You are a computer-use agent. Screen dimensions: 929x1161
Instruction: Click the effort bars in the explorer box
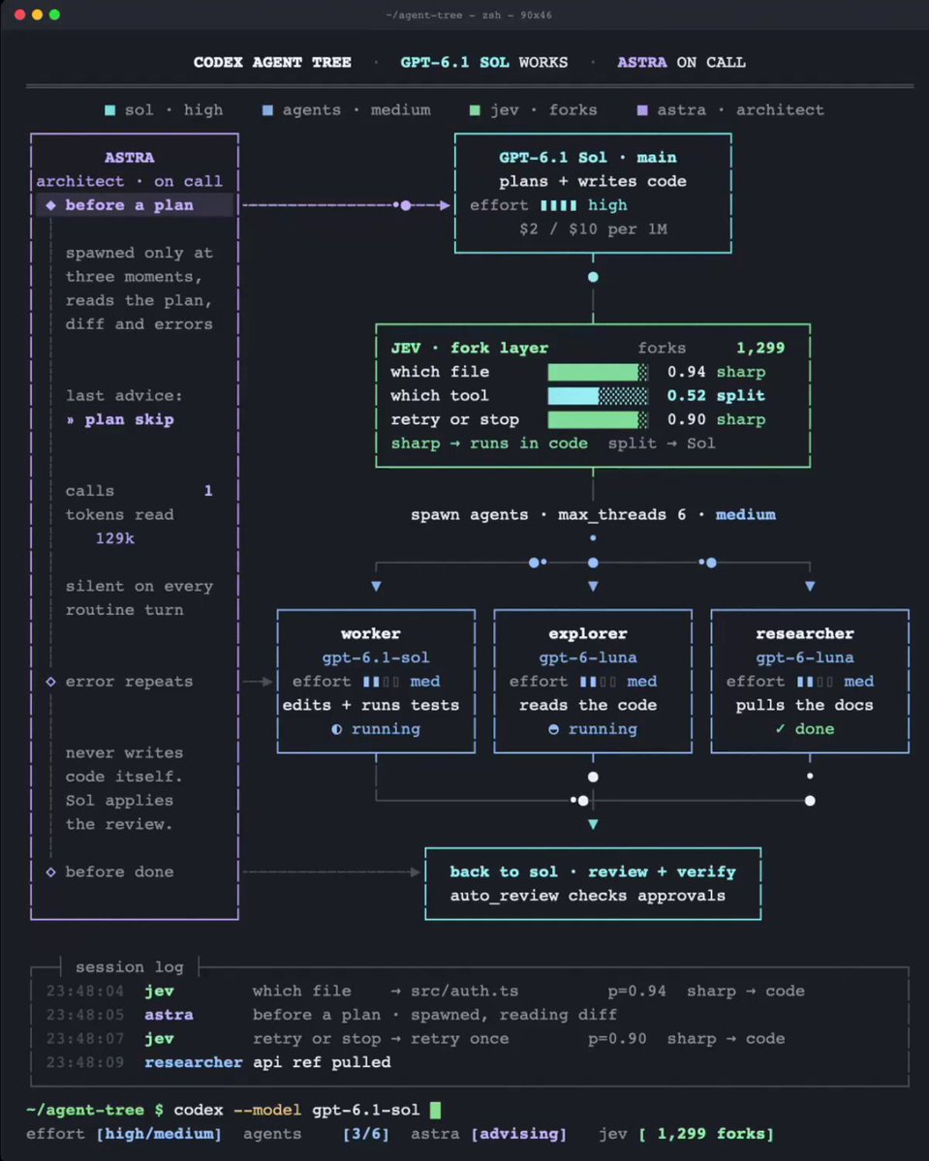coord(599,681)
